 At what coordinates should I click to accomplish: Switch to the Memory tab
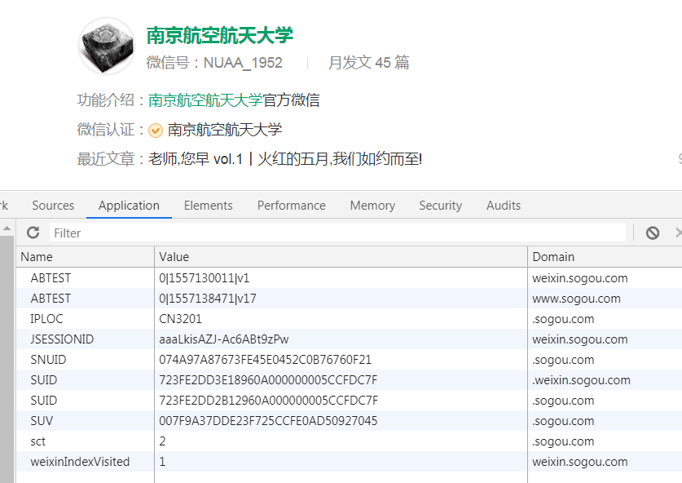[x=372, y=205]
